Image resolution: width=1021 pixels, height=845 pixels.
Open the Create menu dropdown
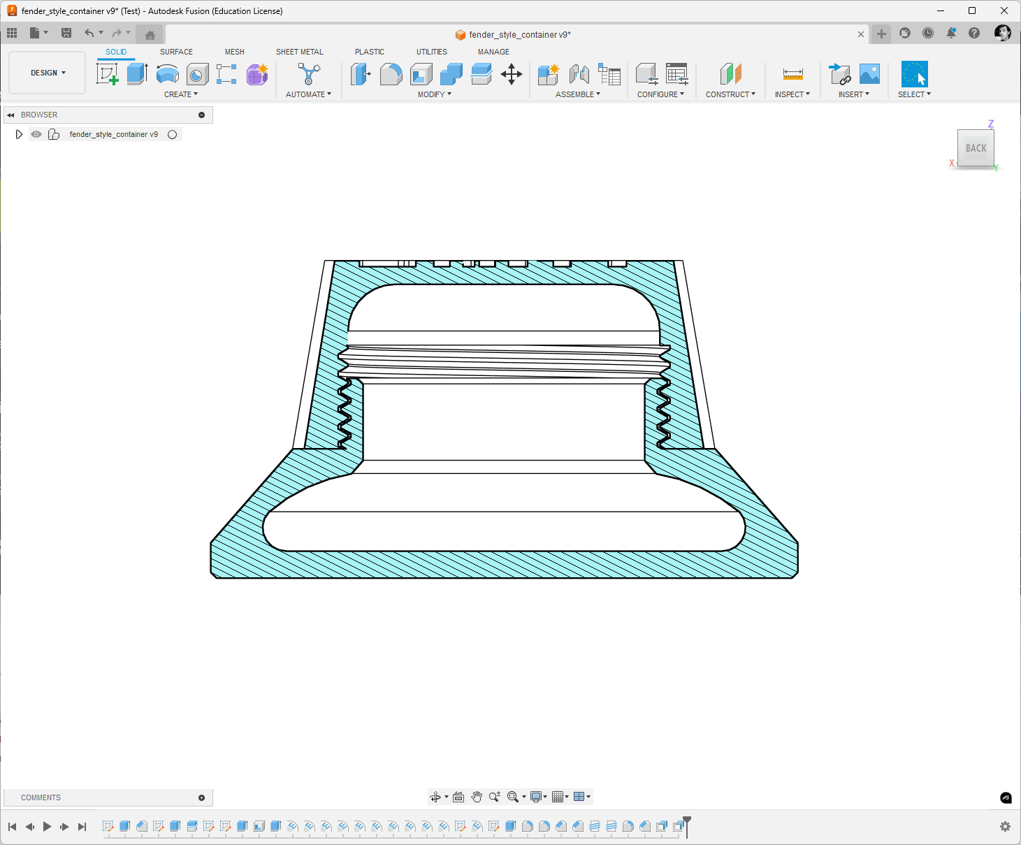click(181, 94)
